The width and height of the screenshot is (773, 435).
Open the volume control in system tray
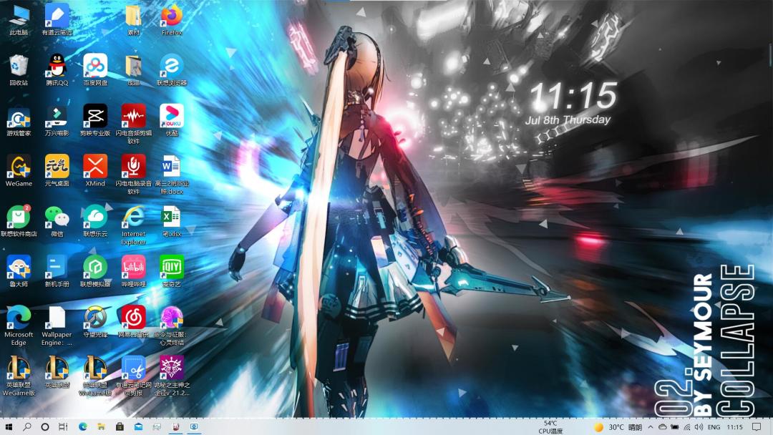click(x=699, y=427)
